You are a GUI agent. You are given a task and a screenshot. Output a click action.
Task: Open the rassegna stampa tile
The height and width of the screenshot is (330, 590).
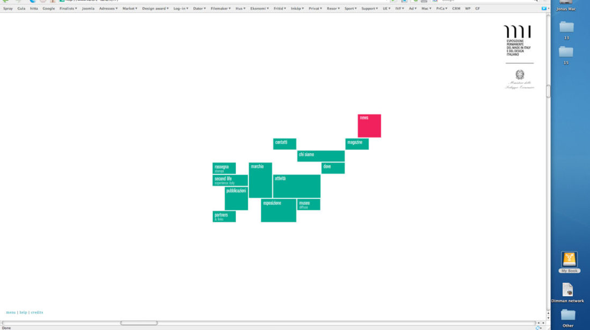click(x=224, y=168)
